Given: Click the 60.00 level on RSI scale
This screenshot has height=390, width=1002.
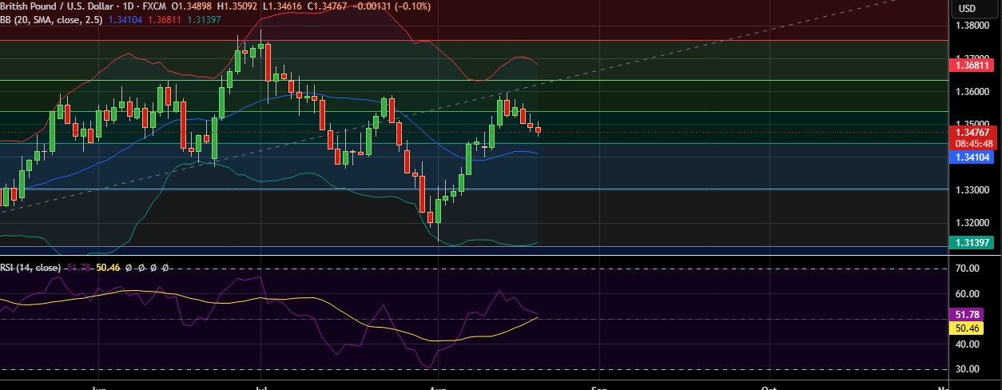Looking at the screenshot, I should (967, 294).
